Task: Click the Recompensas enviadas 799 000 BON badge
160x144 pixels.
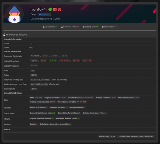Action: pos(72,102)
